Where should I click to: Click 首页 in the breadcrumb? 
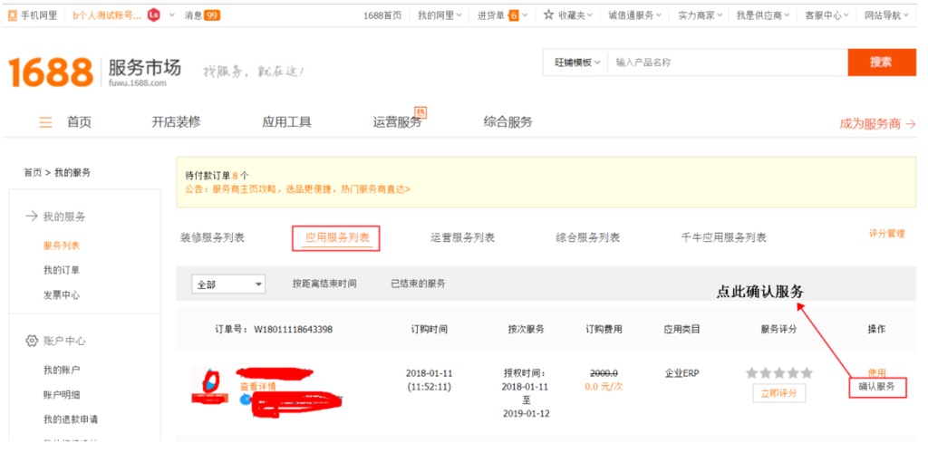pos(33,173)
